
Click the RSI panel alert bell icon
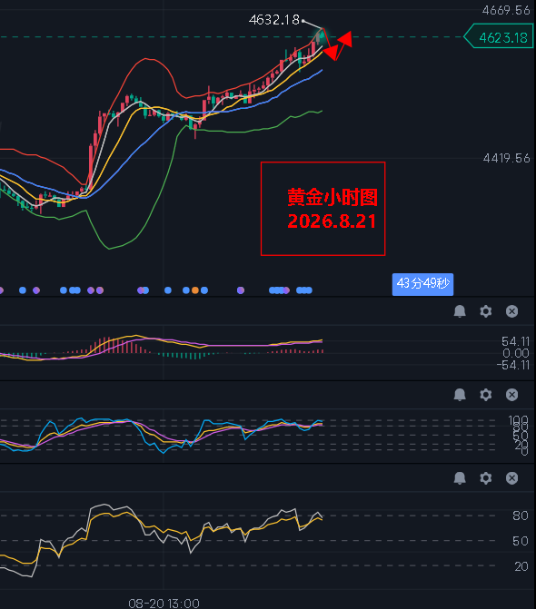tap(460, 478)
